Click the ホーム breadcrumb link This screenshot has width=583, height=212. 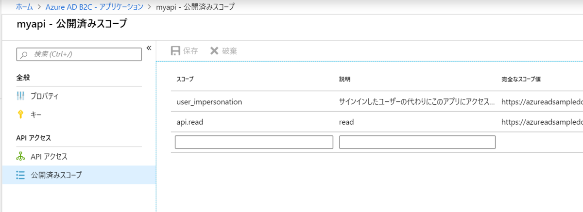25,7
